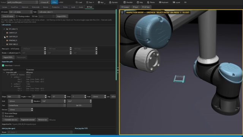
Task: Select the highlighted small part in 3D viewport
Action: click(179, 79)
